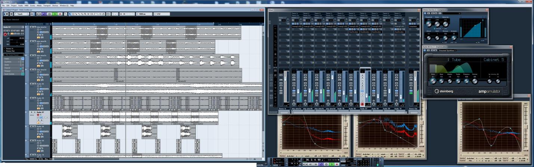534x167 pixels.
Task: Turn the Bass knob in AmpSimulator
Action: tap(441, 81)
